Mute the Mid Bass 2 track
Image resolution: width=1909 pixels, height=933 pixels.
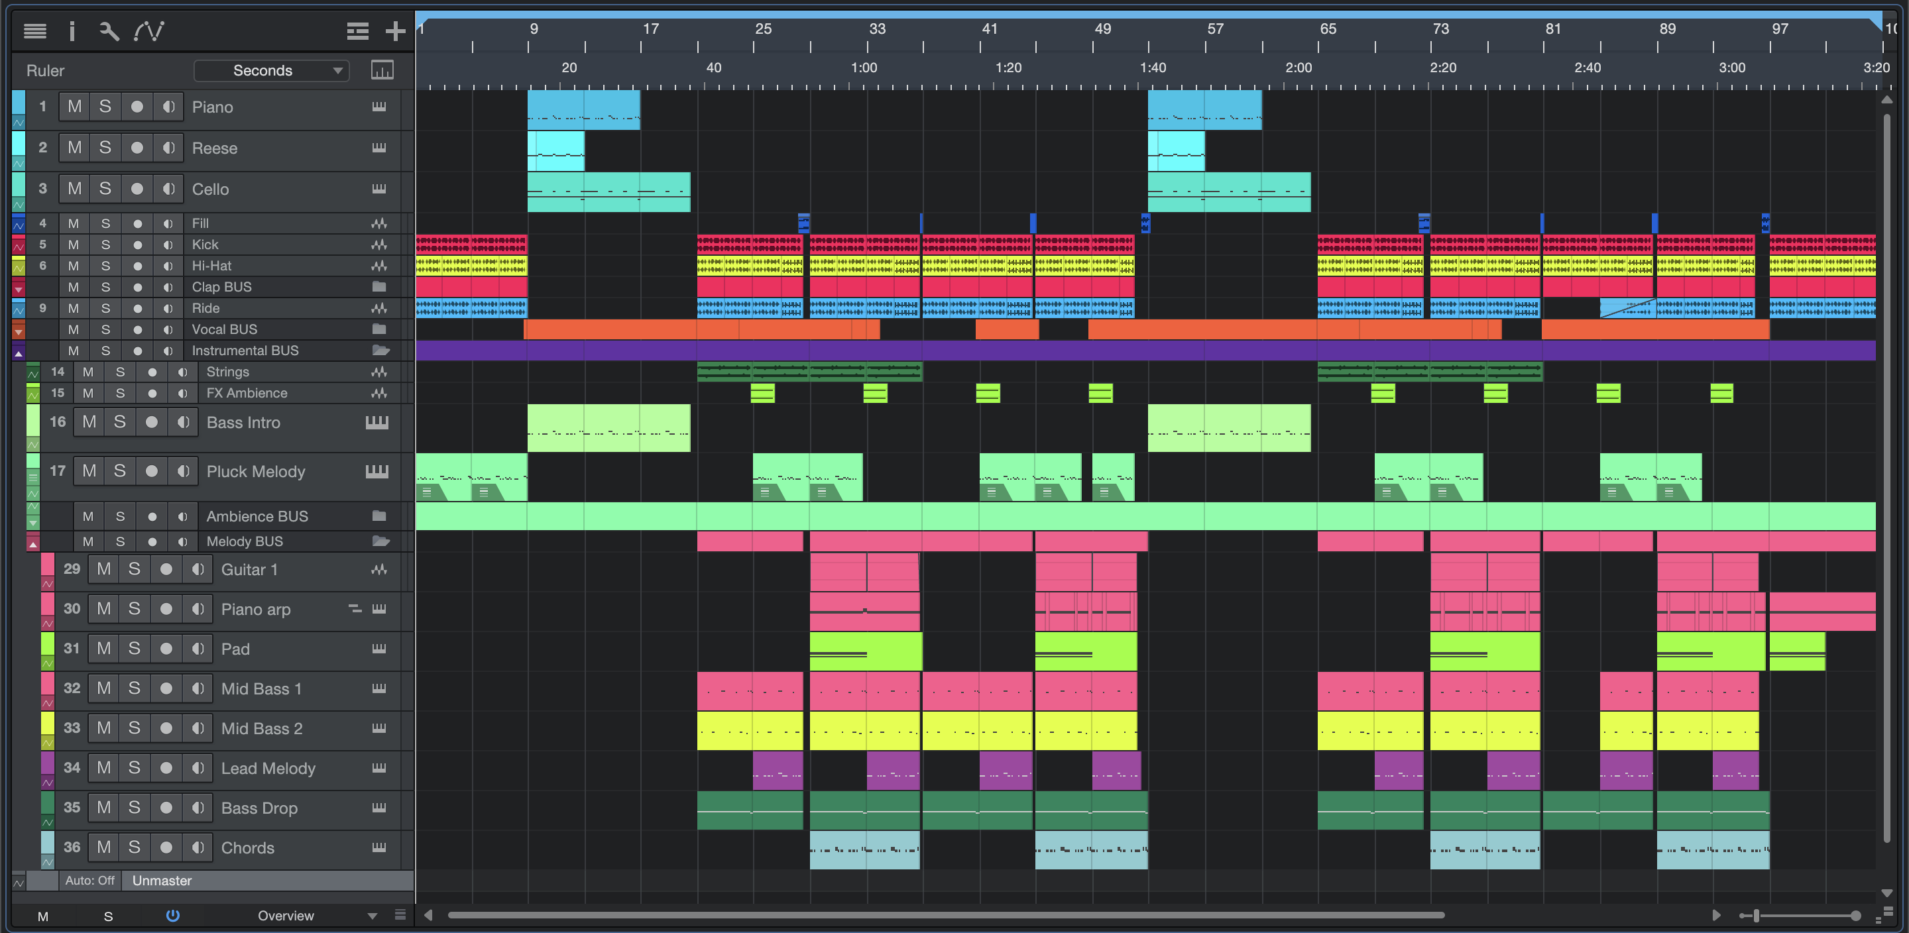pos(104,728)
